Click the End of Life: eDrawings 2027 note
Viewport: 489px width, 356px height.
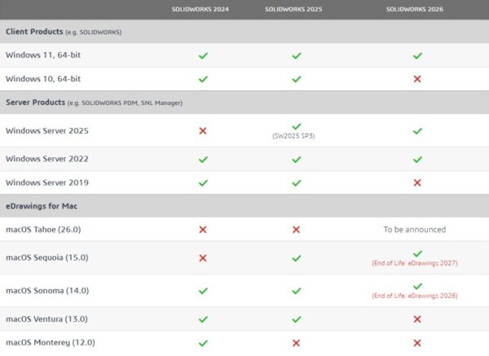click(x=415, y=263)
